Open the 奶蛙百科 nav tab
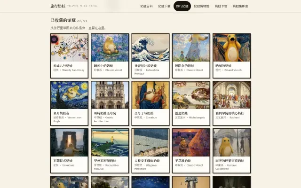The width and height of the screenshot is (301, 188). point(146,6)
